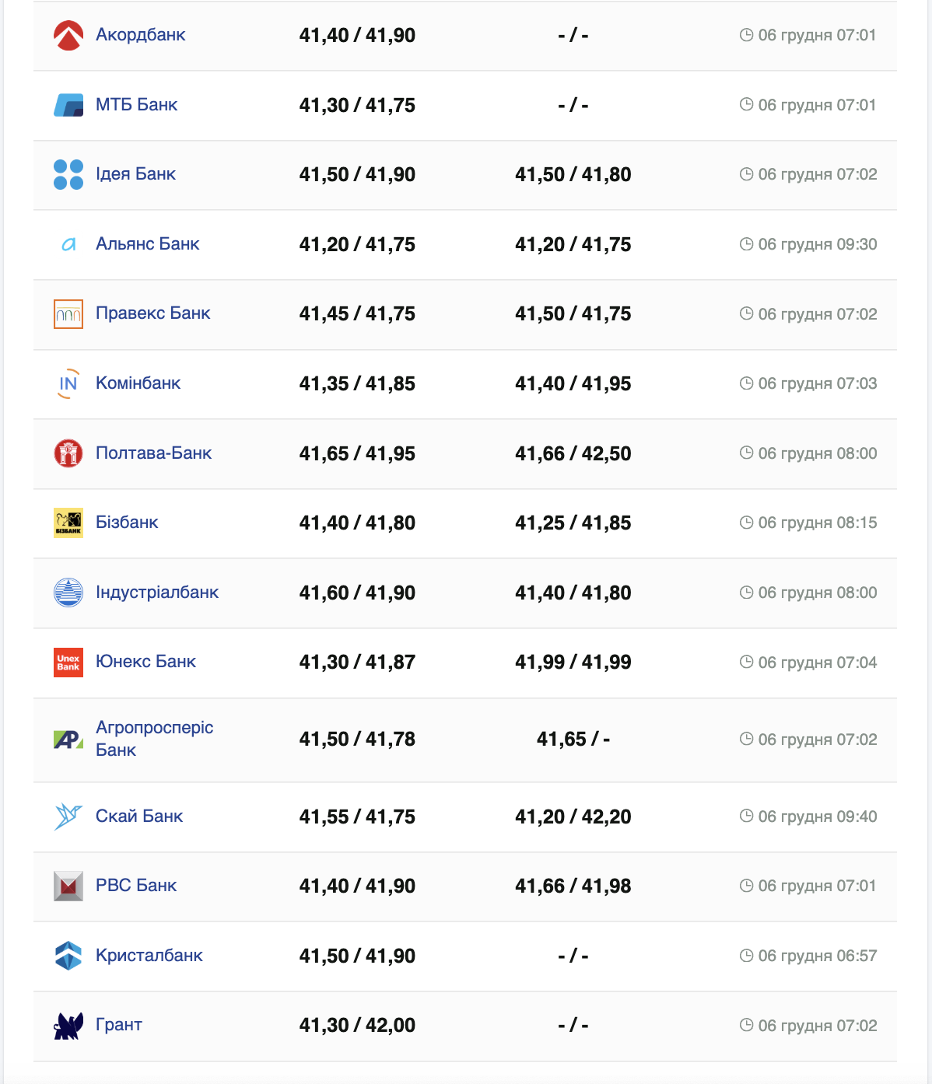Click the Індустріалбанк round blue logo
Image resolution: width=932 pixels, height=1084 pixels.
coord(68,593)
